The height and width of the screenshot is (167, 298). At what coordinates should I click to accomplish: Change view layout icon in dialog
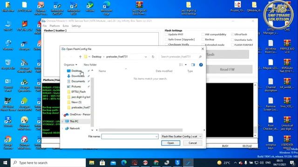click(181, 65)
